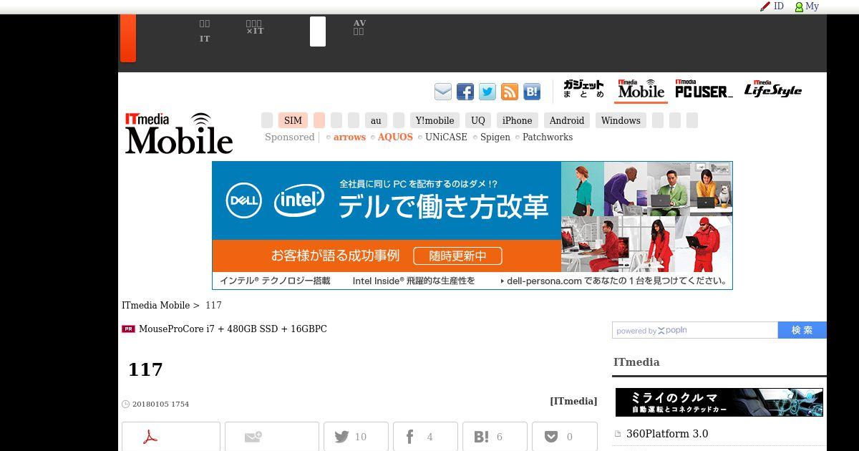Click the ID pencil icon link

tap(772, 6)
